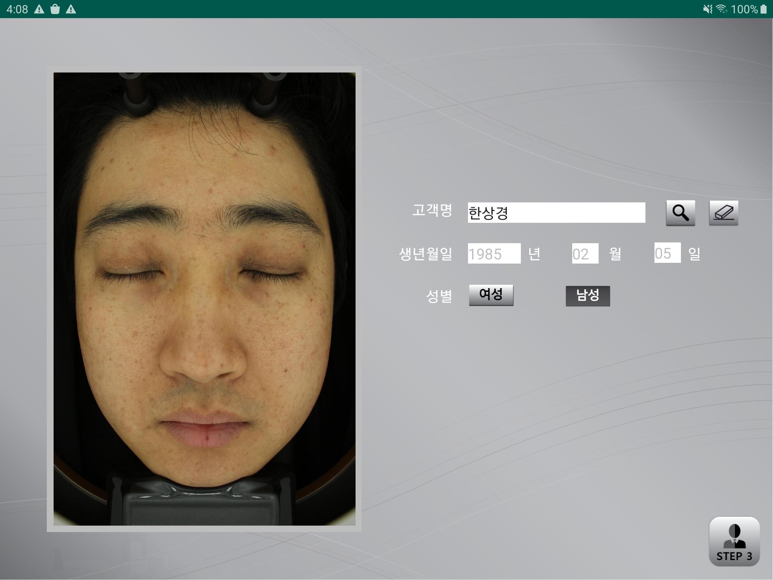Click the birth day field 05

point(667,253)
